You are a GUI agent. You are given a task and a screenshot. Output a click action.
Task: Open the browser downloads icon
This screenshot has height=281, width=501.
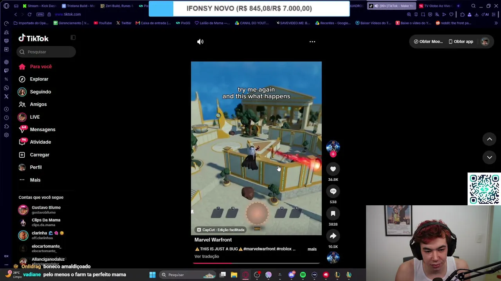[x=476, y=14]
